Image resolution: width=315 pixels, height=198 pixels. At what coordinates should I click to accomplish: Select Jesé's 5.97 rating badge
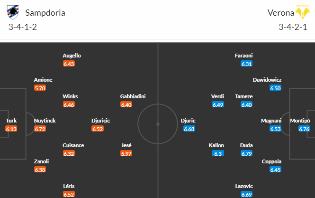pos(126,153)
